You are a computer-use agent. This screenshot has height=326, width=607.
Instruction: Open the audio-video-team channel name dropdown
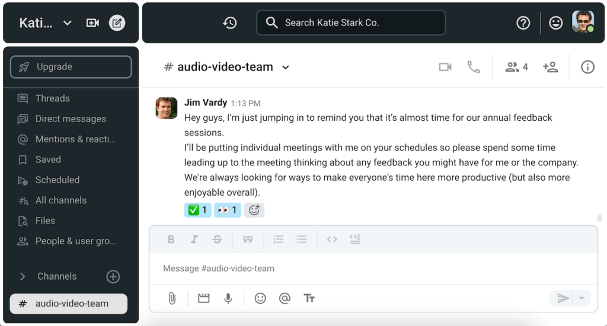click(286, 68)
